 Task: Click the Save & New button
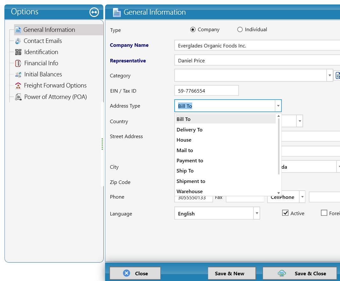[x=232, y=273]
